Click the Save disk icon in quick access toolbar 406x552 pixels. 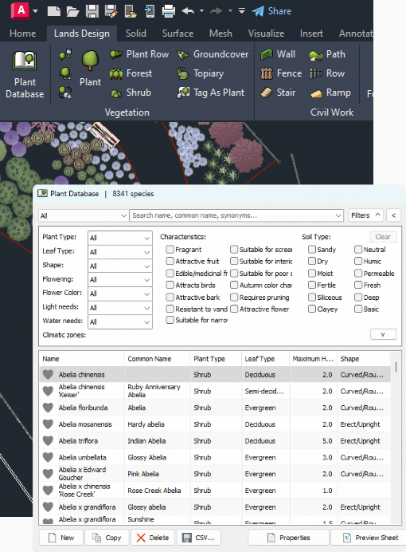pos(92,11)
